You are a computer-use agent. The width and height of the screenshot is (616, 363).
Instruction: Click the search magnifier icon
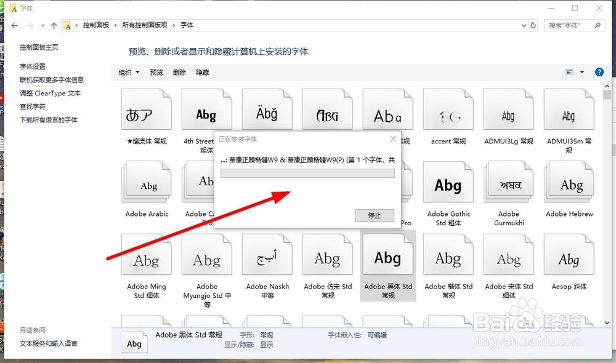tap(598, 25)
